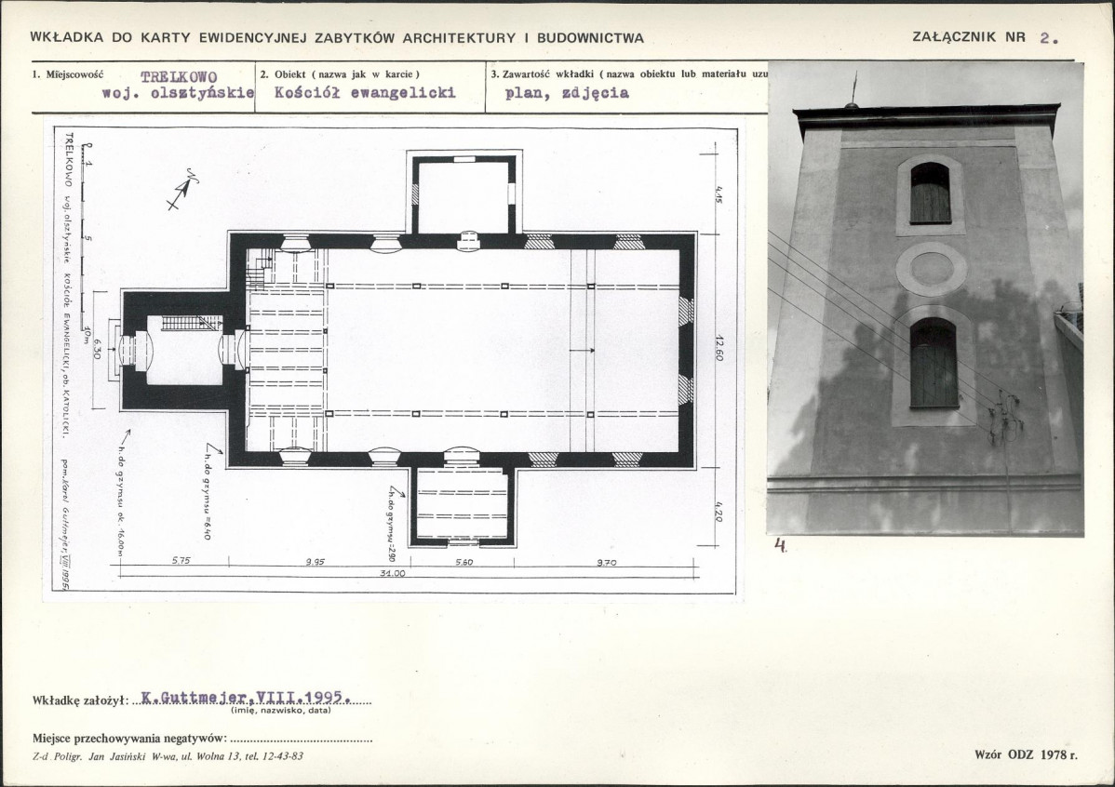
Task: Click the north annex room on the plan
Action: tap(463, 194)
